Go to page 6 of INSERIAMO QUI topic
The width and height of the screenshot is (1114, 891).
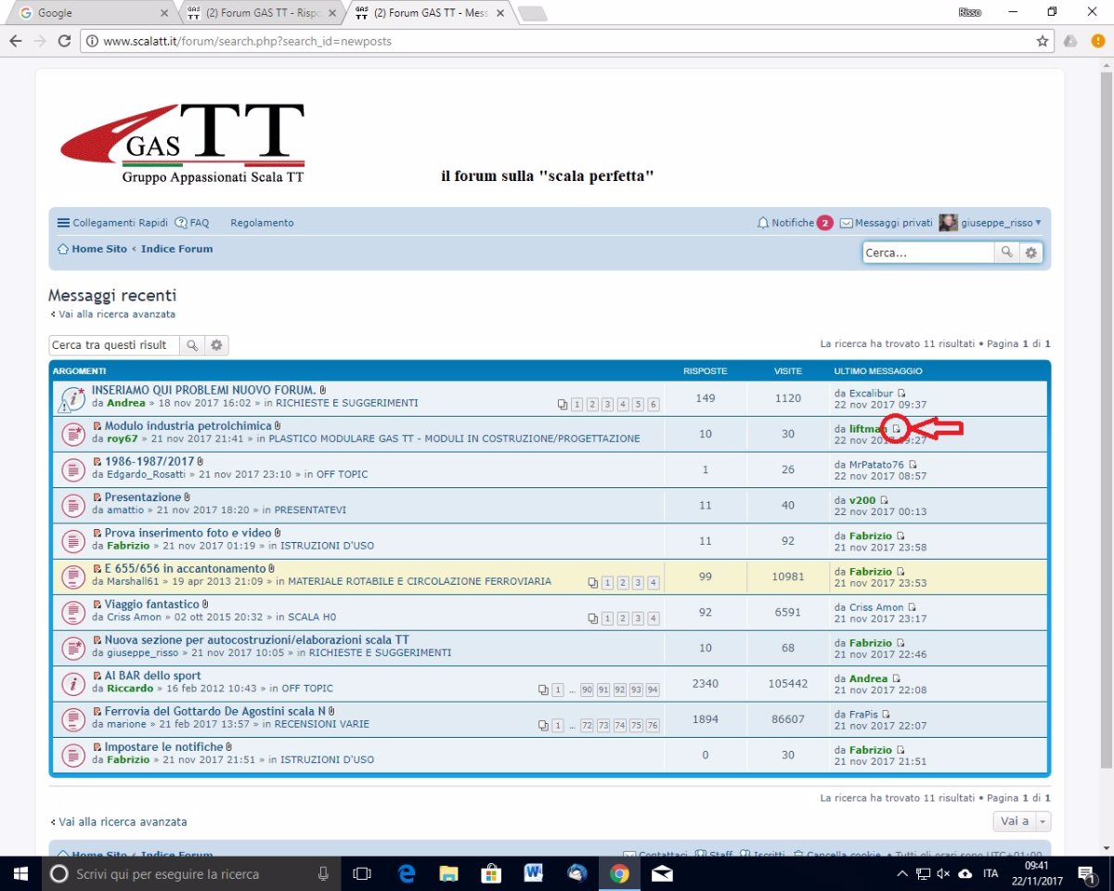click(x=653, y=405)
